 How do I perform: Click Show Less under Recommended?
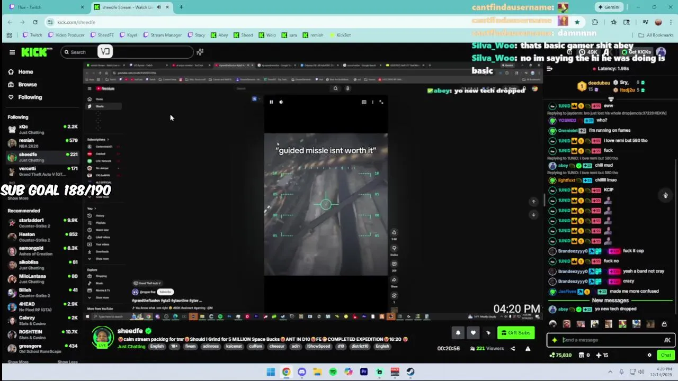[x=67, y=362]
